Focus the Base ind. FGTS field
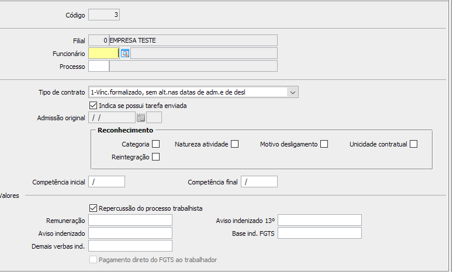The height and width of the screenshot is (272, 453). tap(320, 233)
